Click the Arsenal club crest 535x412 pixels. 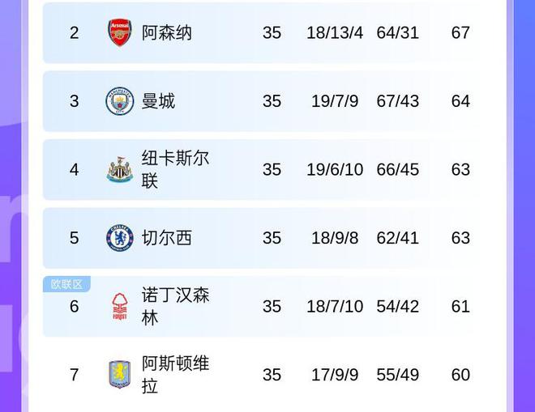coord(120,33)
